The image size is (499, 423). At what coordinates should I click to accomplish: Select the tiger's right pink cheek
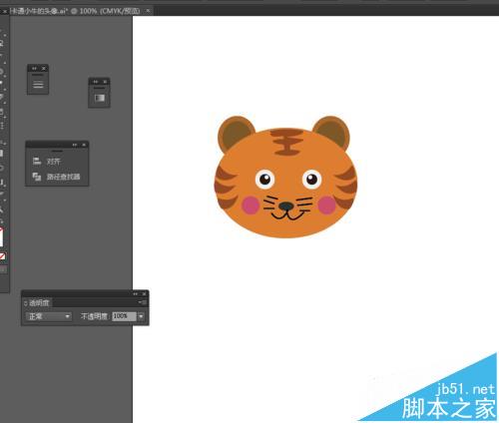pos(326,205)
